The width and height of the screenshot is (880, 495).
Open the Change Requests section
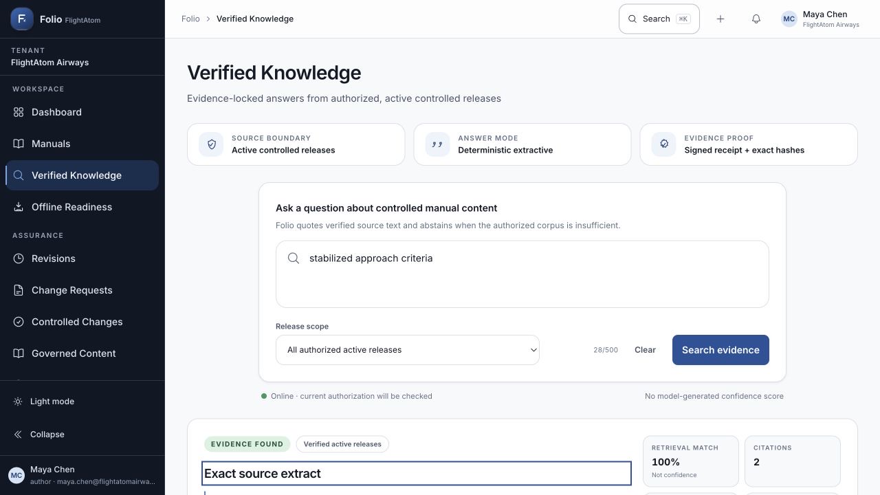click(82, 290)
